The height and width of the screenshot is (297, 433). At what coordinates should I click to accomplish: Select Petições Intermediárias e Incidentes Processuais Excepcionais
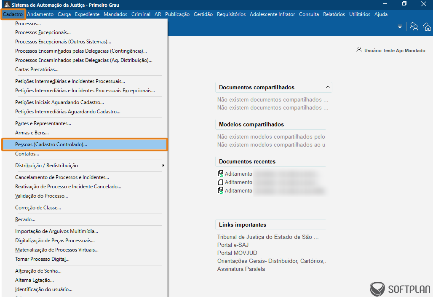[84, 90]
